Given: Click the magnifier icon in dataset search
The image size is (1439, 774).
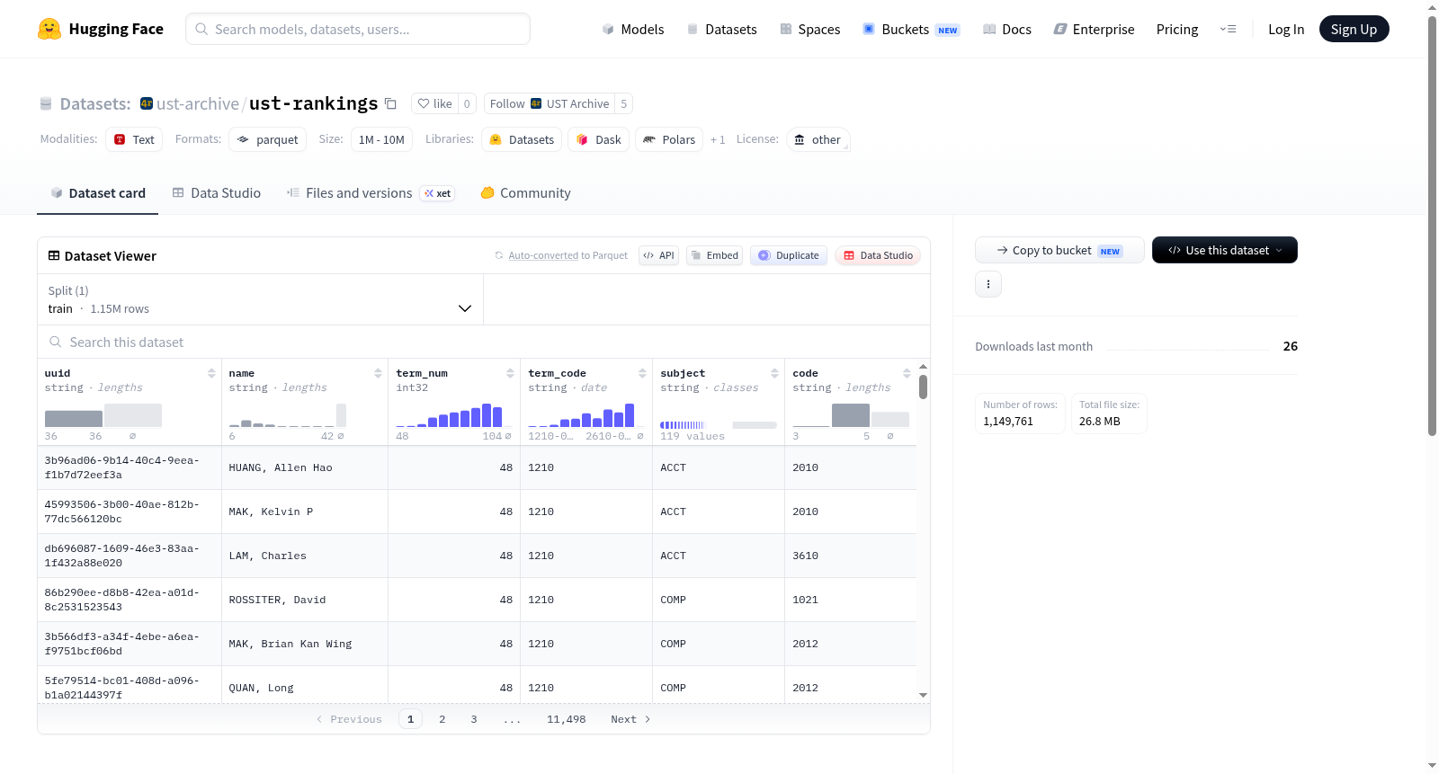Looking at the screenshot, I should [56, 342].
